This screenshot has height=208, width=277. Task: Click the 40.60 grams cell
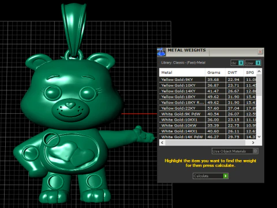[x=215, y=131]
